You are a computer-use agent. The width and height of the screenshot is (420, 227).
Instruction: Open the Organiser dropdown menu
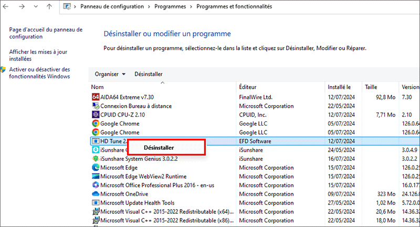110,74
